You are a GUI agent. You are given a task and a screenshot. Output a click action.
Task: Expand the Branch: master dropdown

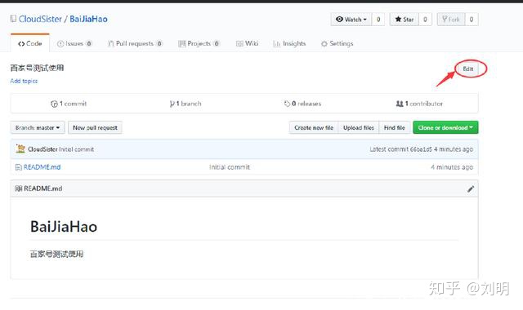click(38, 127)
